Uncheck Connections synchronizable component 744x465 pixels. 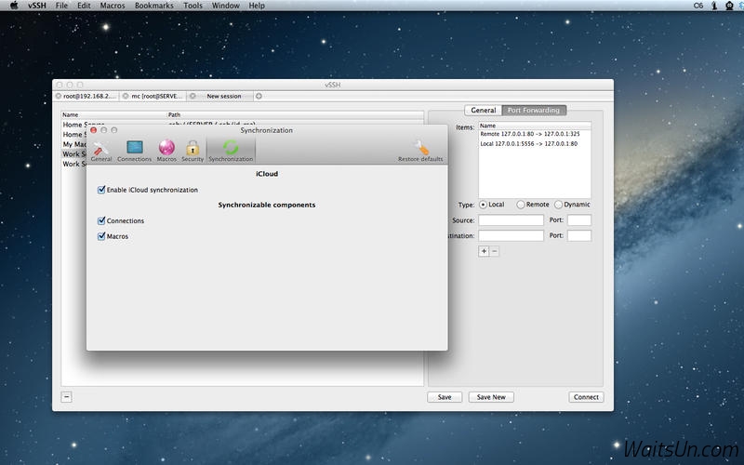coord(101,220)
